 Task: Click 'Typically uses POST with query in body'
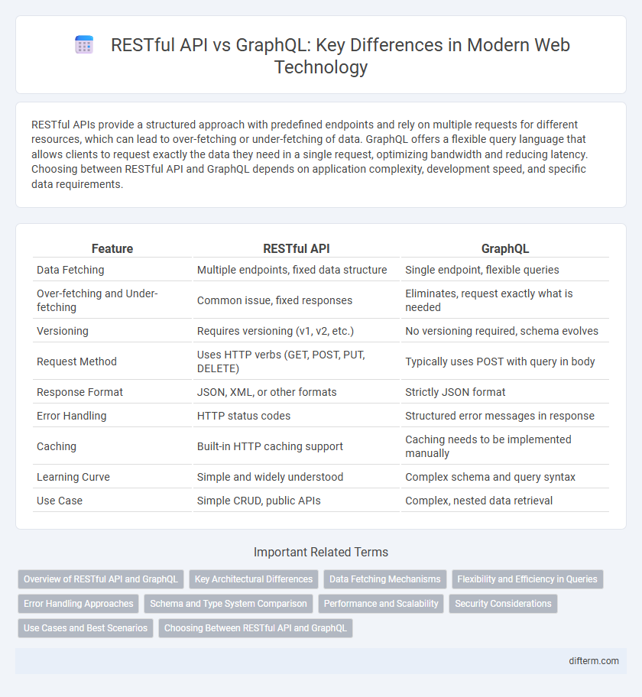click(500, 361)
